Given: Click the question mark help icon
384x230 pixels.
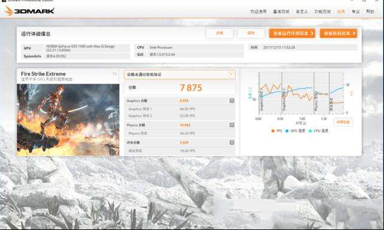Looking at the screenshot, I should (x=230, y=74).
